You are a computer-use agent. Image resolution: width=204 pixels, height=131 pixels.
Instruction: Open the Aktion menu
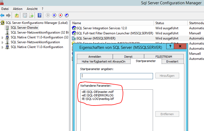[18, 9]
